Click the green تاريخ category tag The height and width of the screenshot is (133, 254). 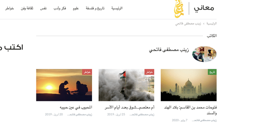click(x=212, y=72)
